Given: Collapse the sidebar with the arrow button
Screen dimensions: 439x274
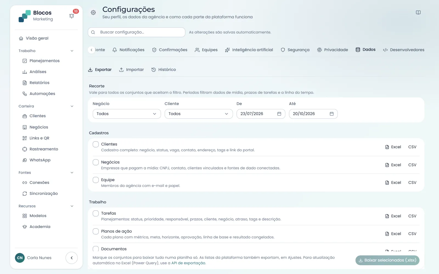Looking at the screenshot, I should [x=72, y=258].
